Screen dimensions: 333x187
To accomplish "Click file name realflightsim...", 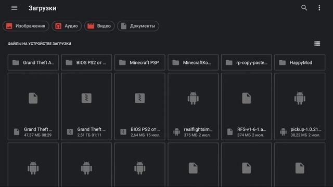I will coord(198,129).
